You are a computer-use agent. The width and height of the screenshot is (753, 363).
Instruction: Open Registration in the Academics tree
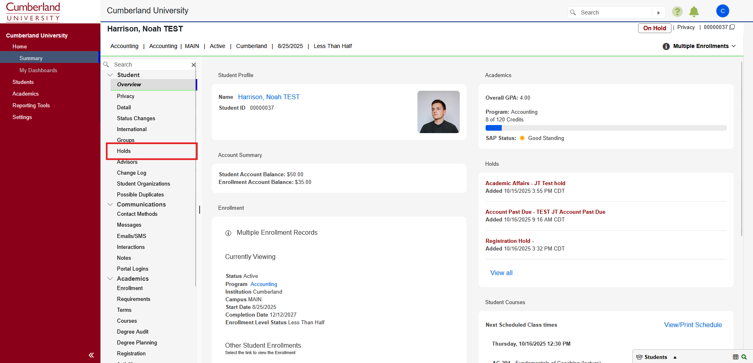(131, 353)
